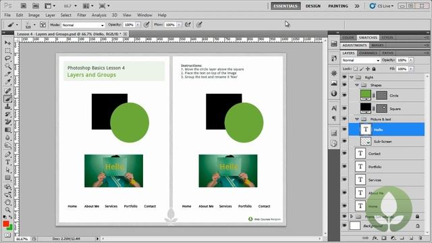Select the Path Selection tool

[7, 169]
